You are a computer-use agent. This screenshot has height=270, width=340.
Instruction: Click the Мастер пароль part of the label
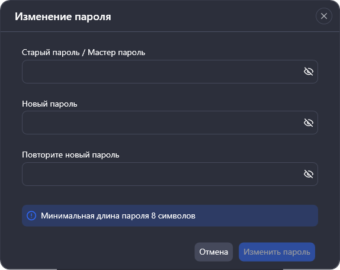click(x=117, y=53)
